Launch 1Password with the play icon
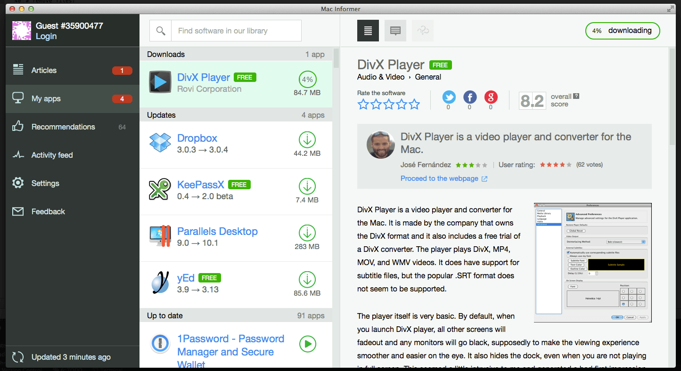This screenshot has height=371, width=681. pyautogui.click(x=307, y=344)
